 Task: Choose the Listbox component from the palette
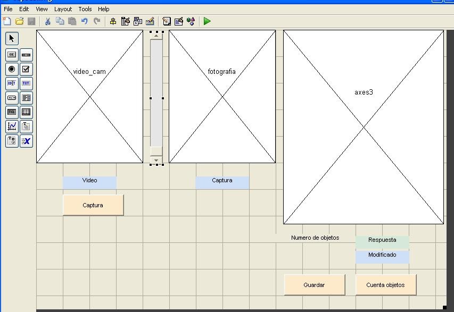pos(25,97)
